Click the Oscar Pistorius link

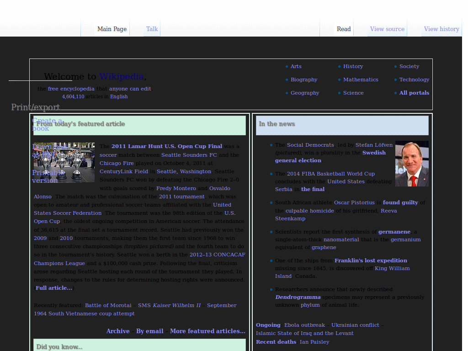tap(354, 202)
